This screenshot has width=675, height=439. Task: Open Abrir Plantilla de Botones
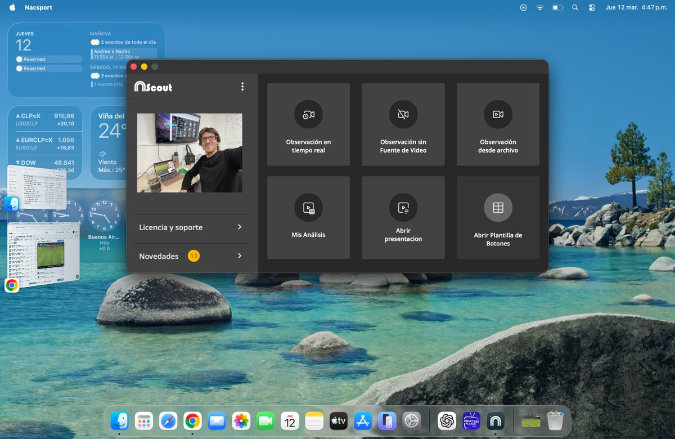click(x=498, y=218)
